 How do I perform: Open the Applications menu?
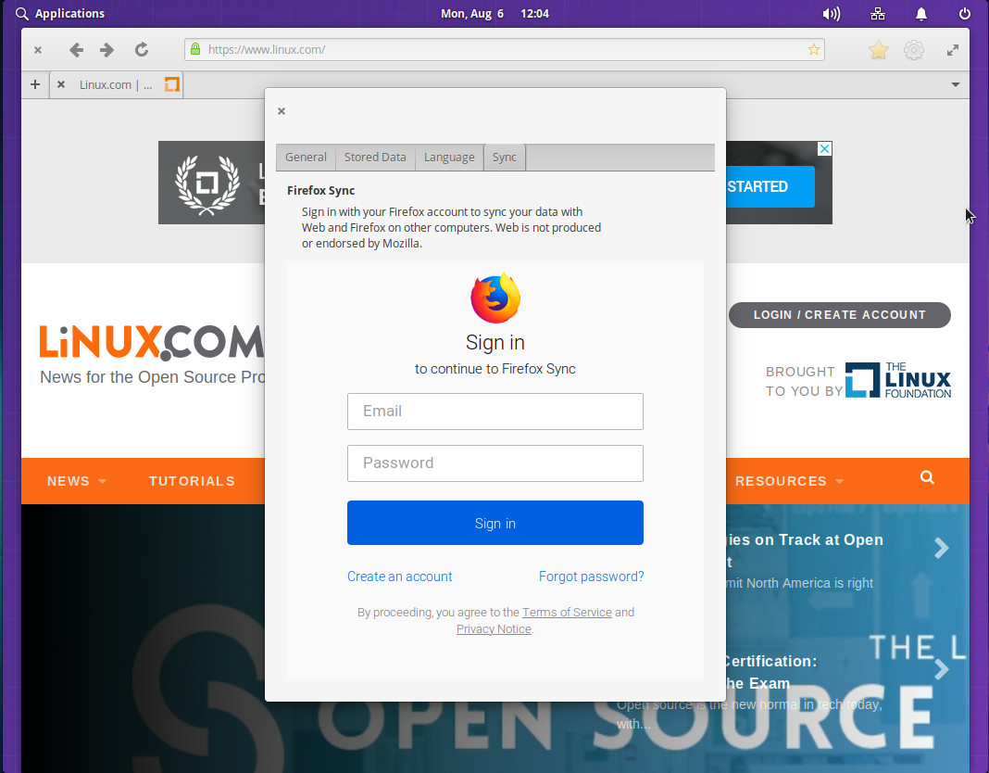69,14
